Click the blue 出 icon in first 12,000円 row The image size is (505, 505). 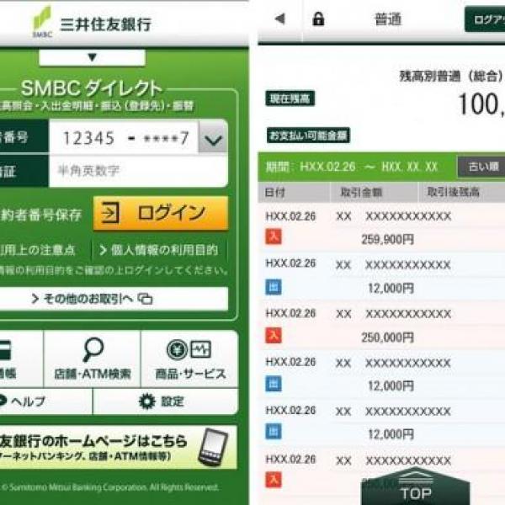click(274, 287)
